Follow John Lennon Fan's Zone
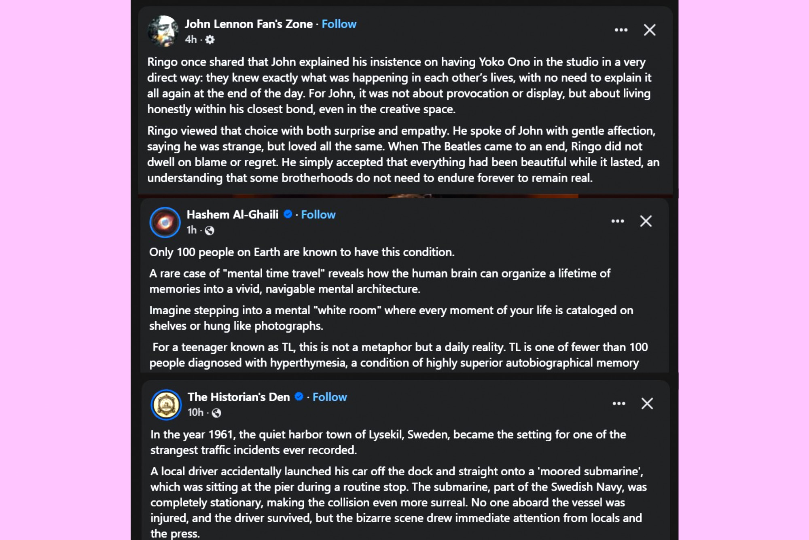Screen dimensions: 809x540 (x=339, y=24)
